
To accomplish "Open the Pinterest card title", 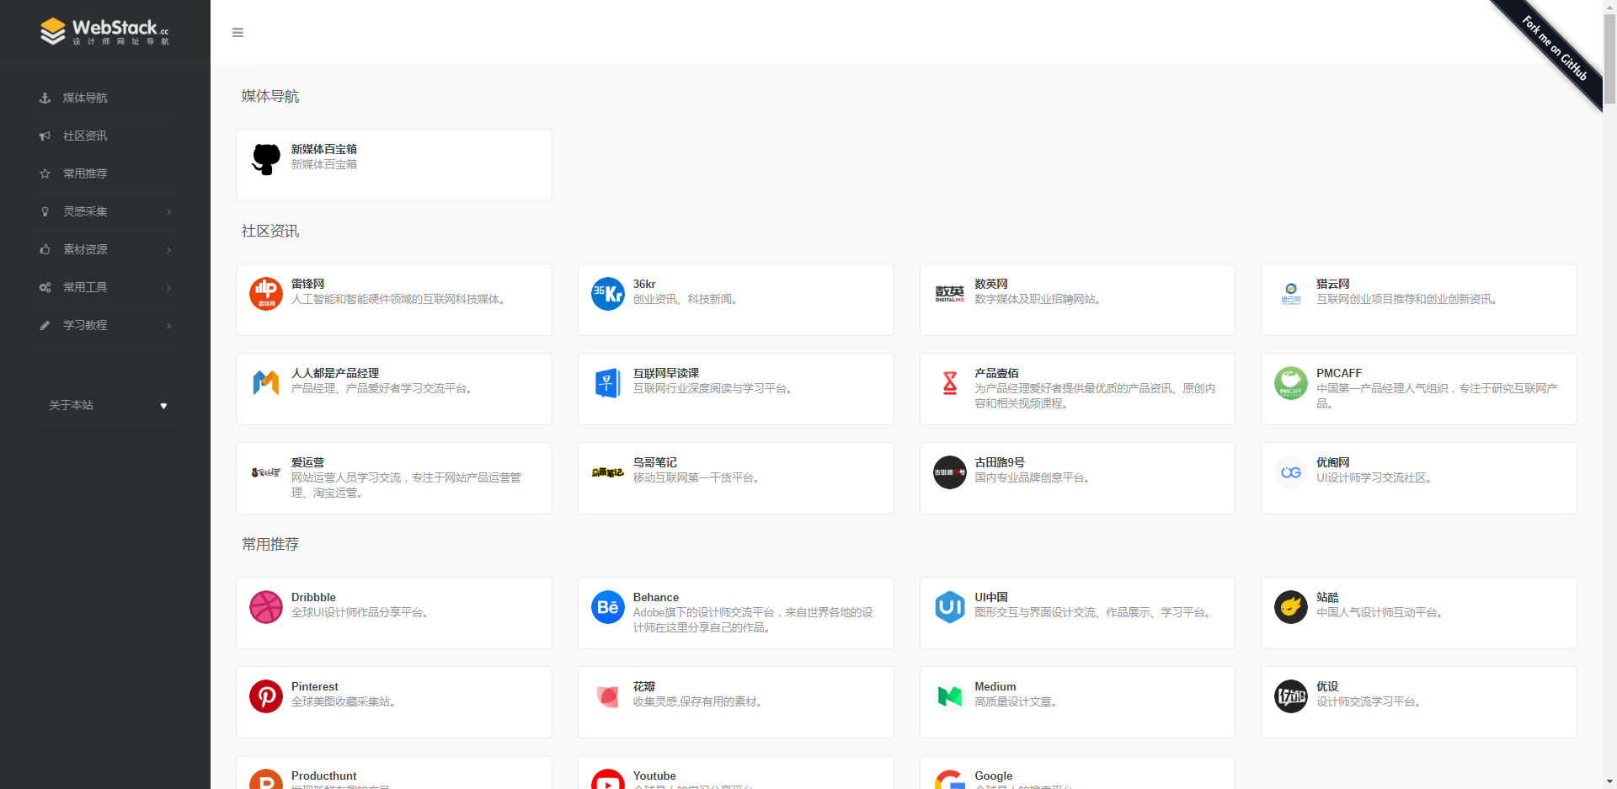I will (x=314, y=686).
